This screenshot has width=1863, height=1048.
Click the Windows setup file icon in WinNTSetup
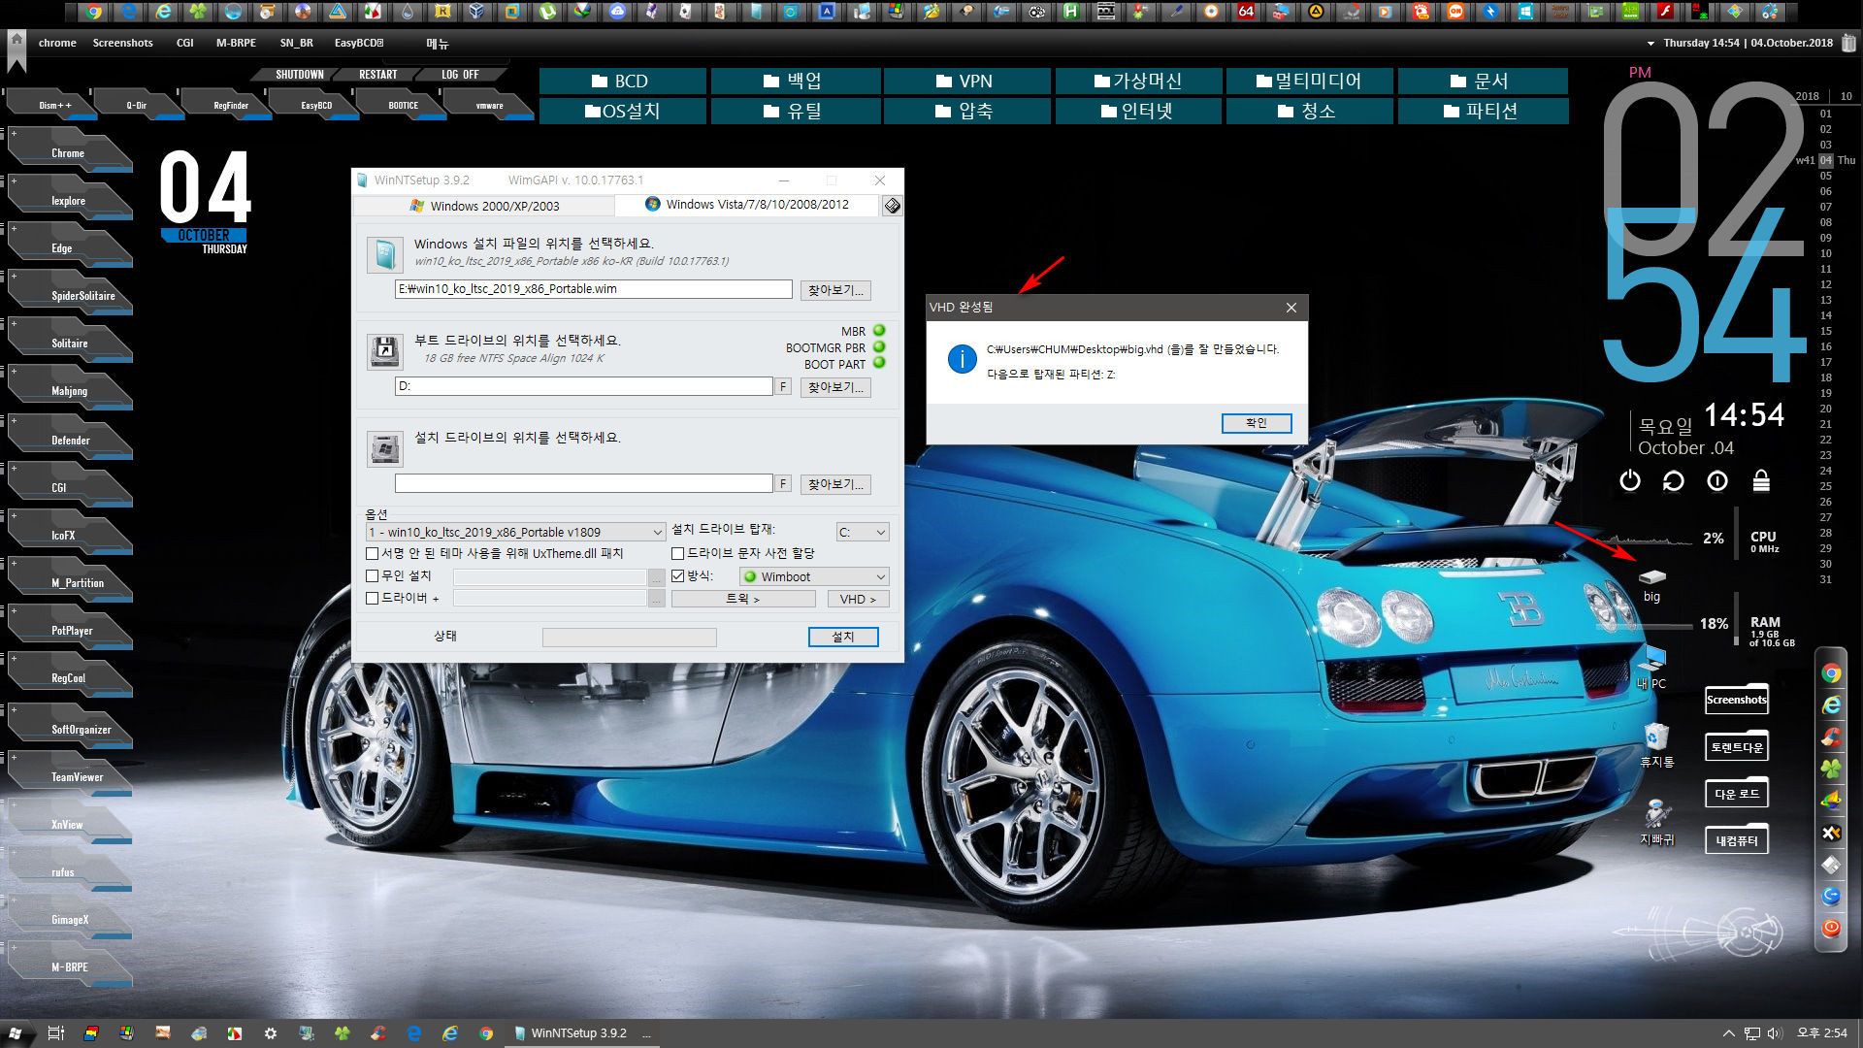pyautogui.click(x=385, y=255)
